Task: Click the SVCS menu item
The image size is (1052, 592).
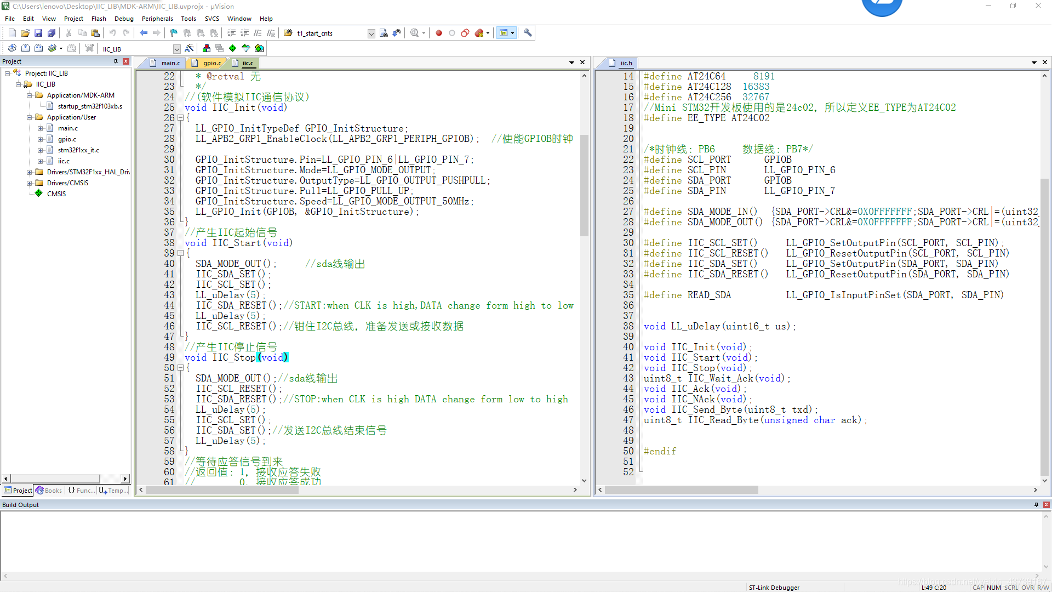Action: 211,18
